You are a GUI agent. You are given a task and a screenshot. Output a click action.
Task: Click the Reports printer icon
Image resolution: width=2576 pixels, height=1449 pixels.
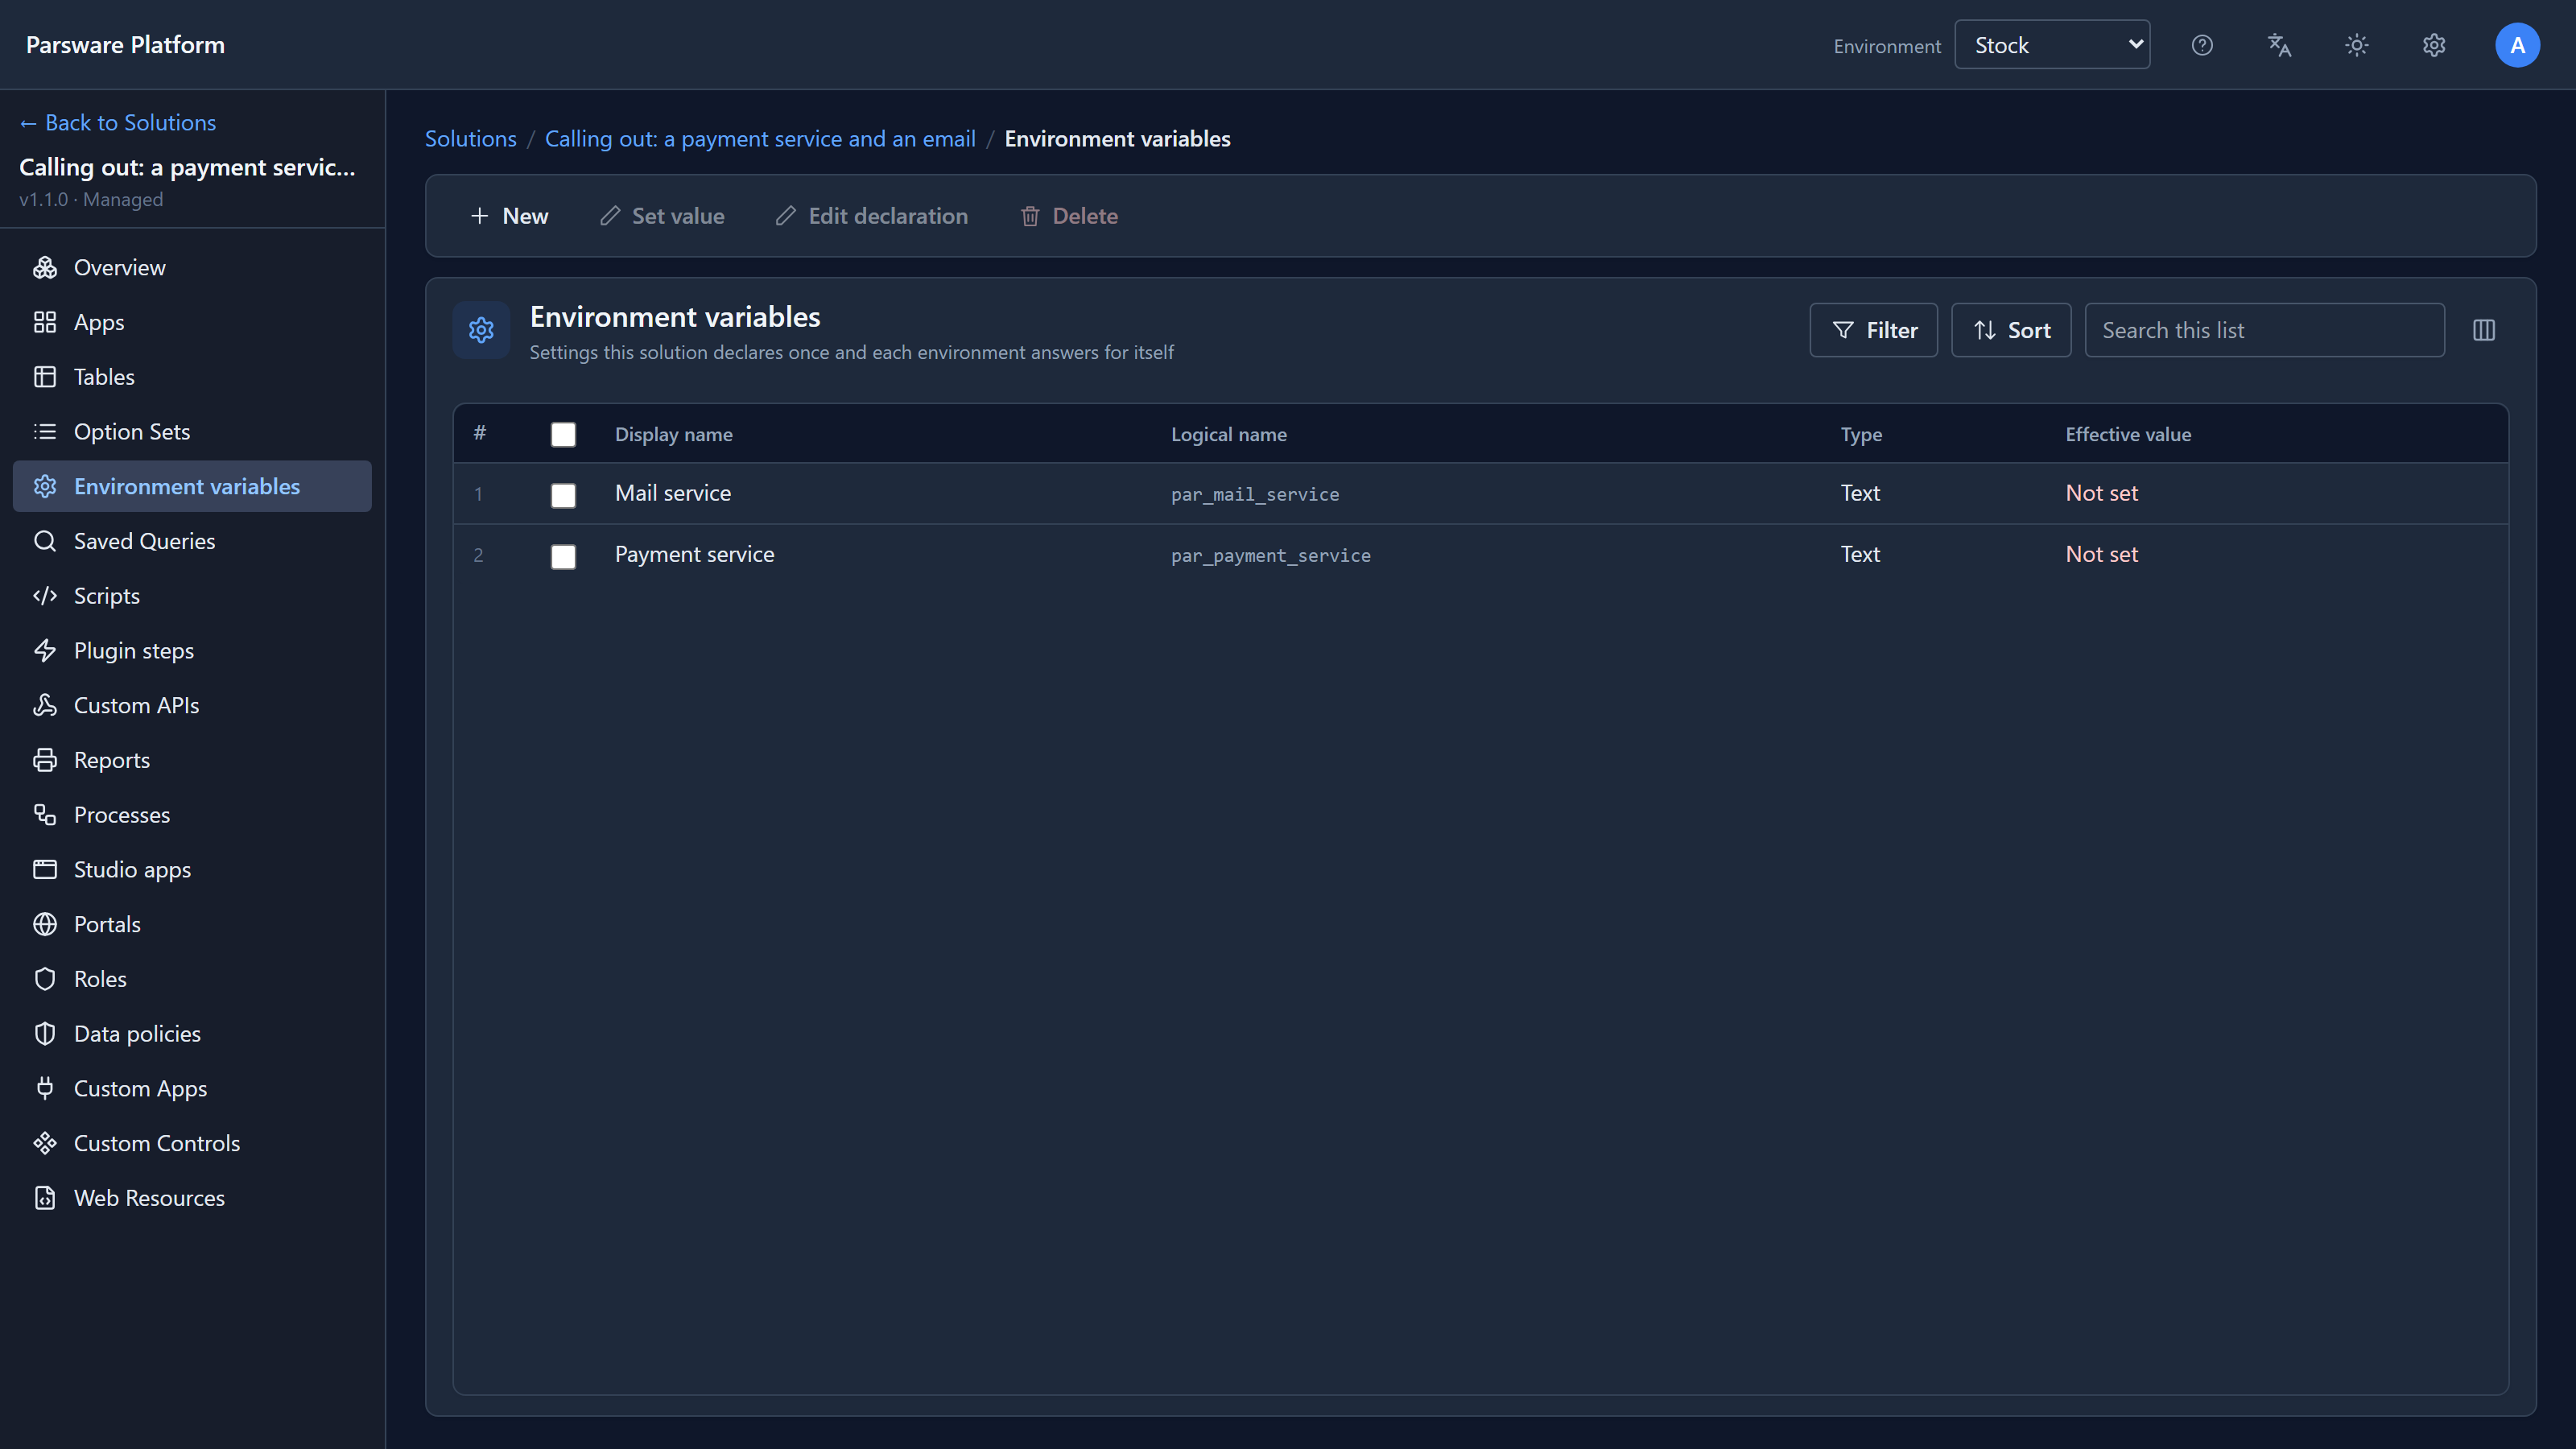click(45, 760)
